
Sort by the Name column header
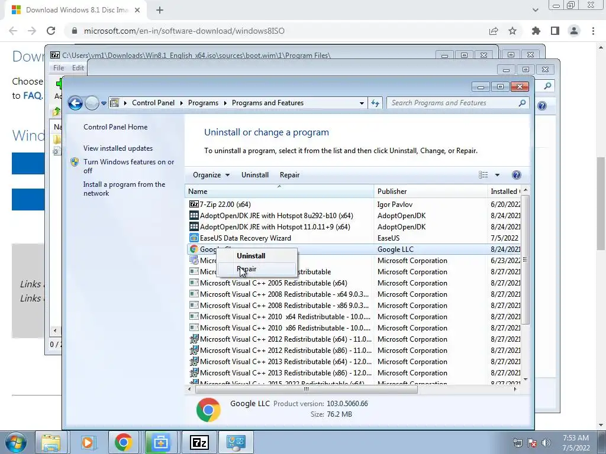click(x=279, y=192)
